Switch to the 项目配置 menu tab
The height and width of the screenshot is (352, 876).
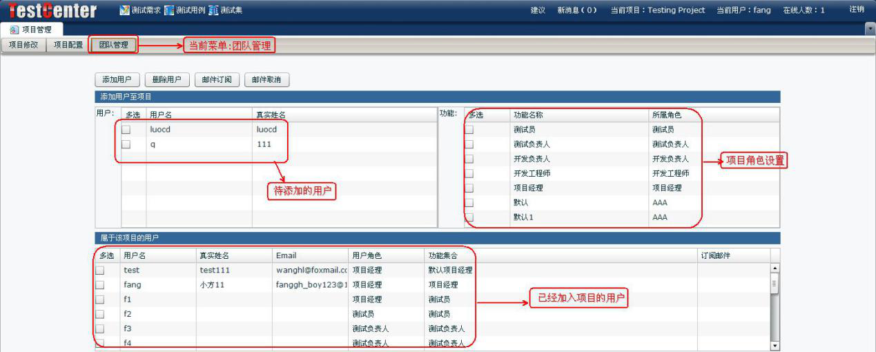(x=68, y=45)
